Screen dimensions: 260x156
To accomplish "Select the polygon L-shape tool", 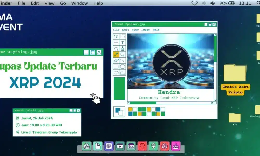I will (x=122, y=73).
